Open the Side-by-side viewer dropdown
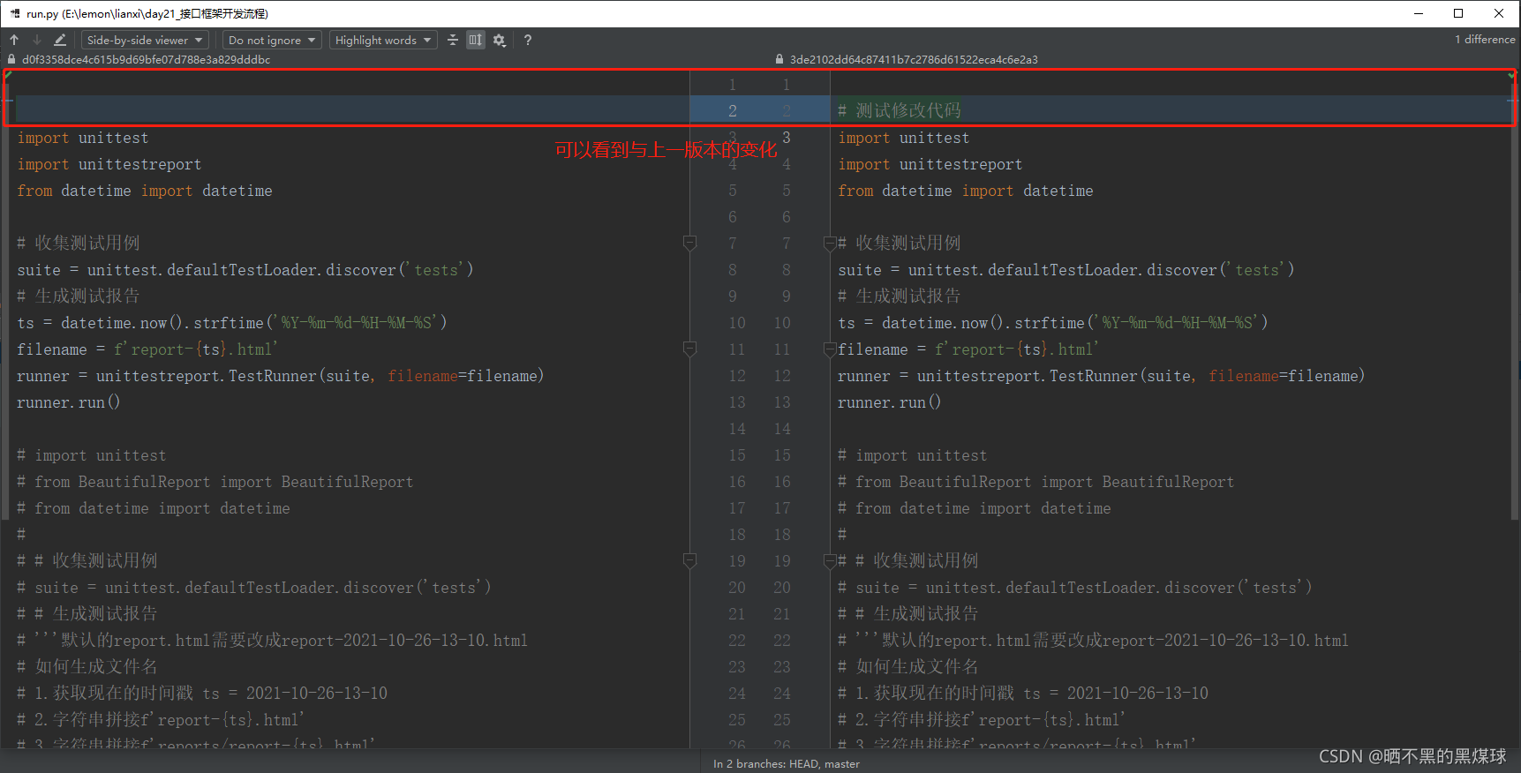 (145, 40)
